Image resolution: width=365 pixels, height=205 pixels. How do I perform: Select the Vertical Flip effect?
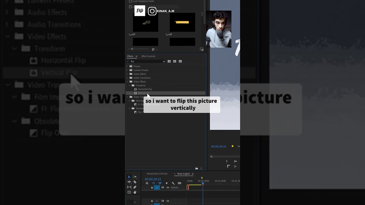(x=143, y=93)
